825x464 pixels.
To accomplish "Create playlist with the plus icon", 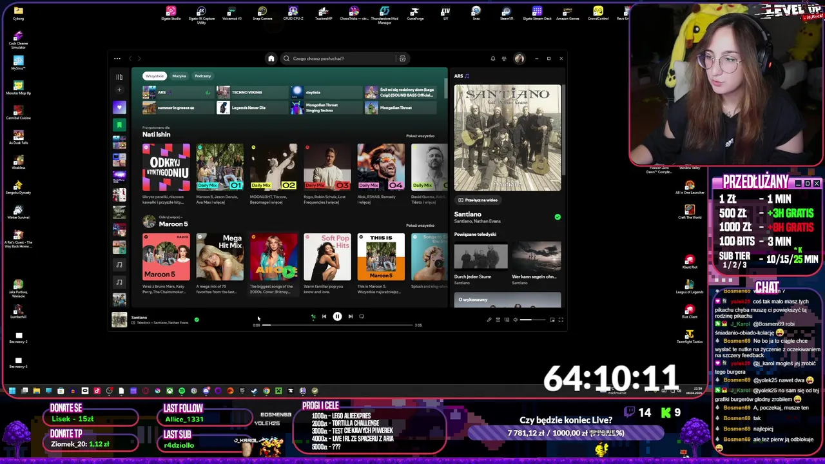I will pos(119,90).
